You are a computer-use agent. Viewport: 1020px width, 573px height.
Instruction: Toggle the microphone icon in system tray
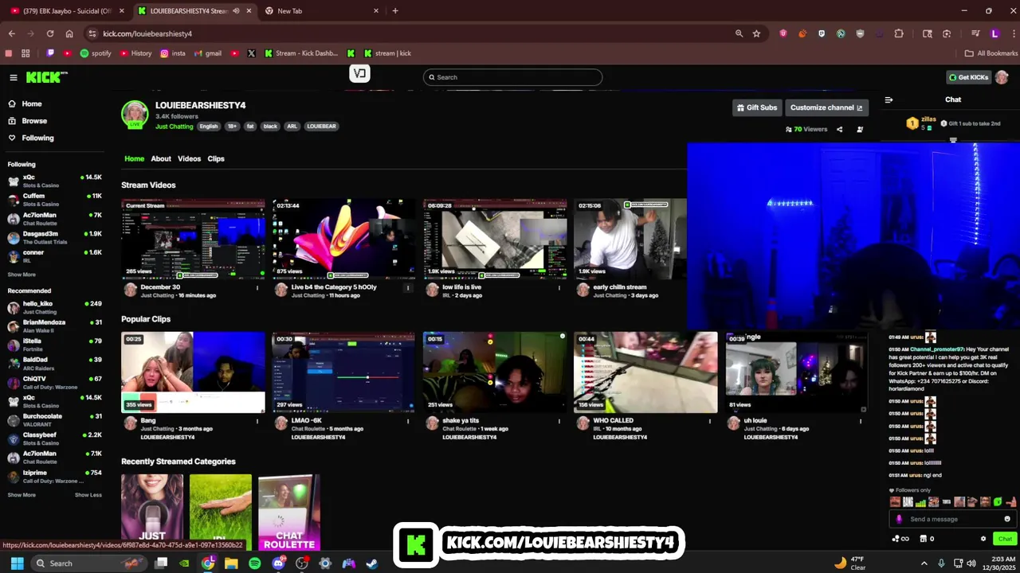(x=941, y=563)
